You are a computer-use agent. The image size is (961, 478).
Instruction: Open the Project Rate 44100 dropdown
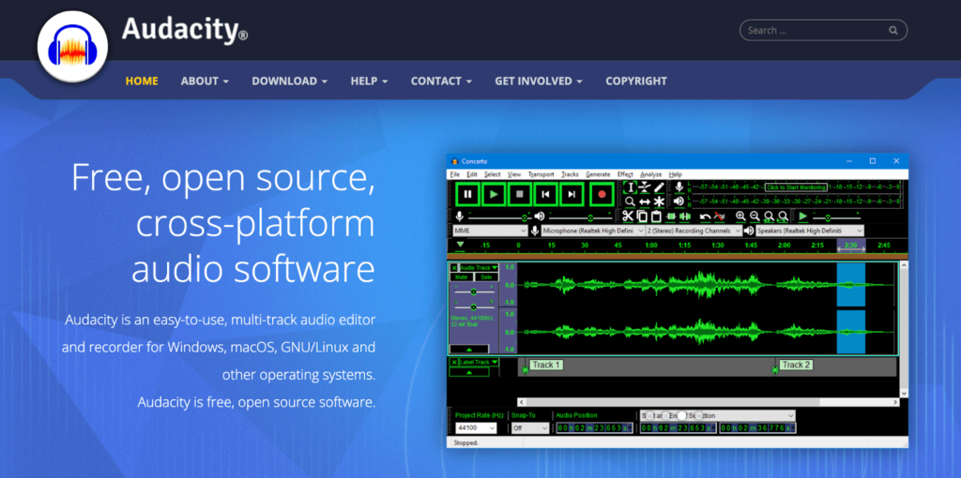click(476, 428)
